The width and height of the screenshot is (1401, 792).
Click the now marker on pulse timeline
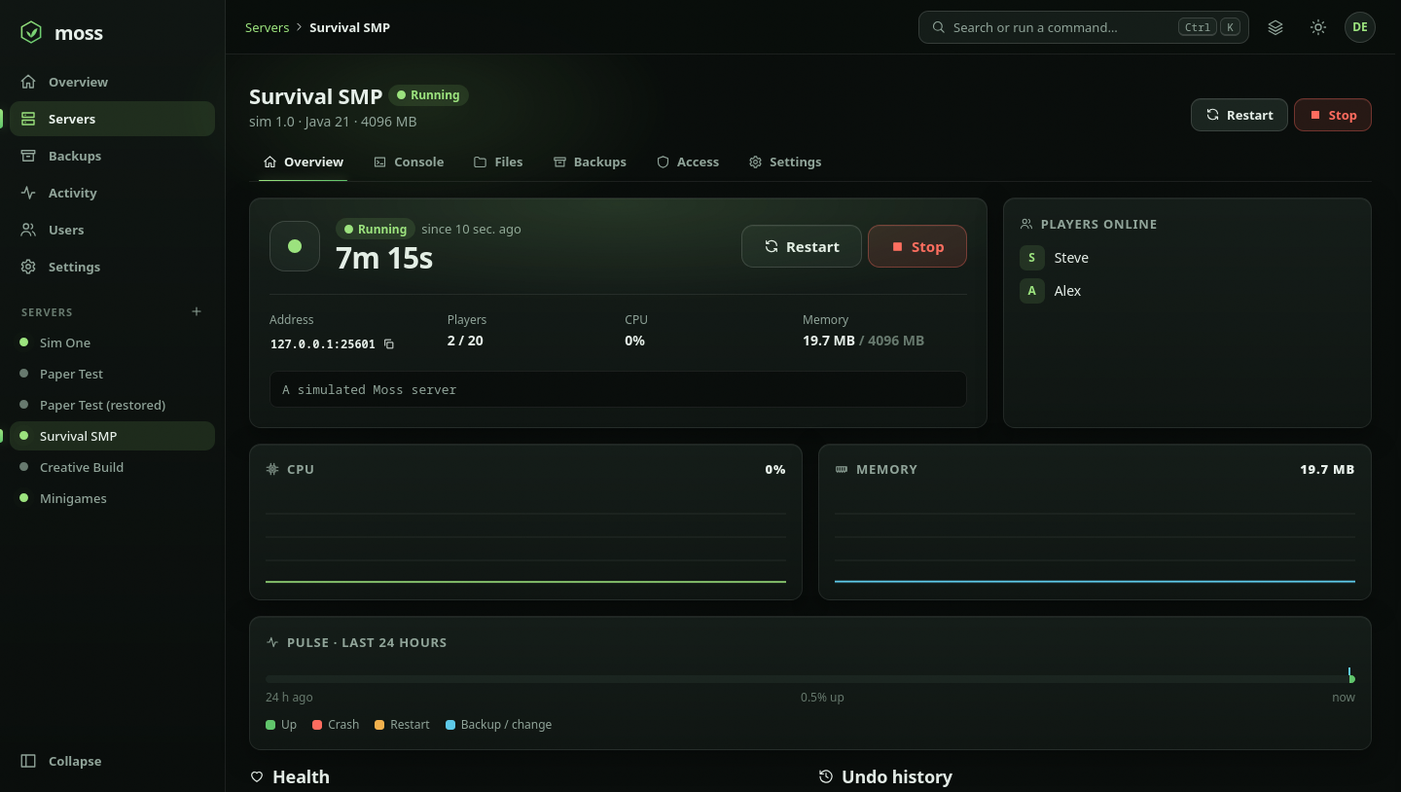[1351, 678]
